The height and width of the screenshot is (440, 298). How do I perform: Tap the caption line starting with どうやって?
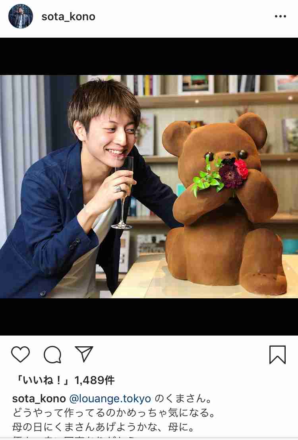coord(114,413)
